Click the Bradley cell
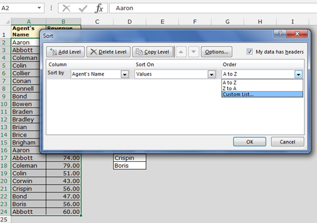 coord(26,119)
